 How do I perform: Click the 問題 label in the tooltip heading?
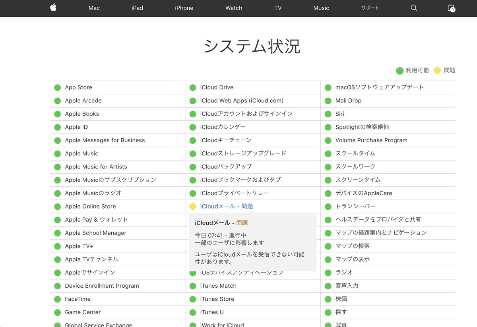point(242,223)
